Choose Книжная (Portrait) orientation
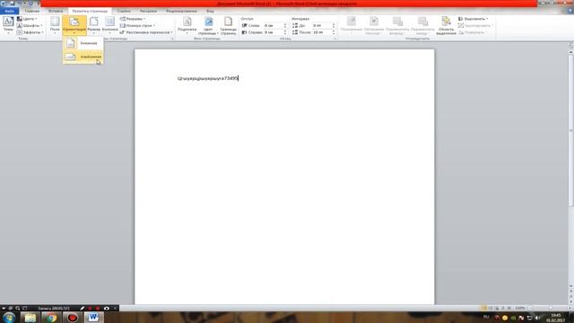The height and width of the screenshot is (323, 574). (x=83, y=43)
